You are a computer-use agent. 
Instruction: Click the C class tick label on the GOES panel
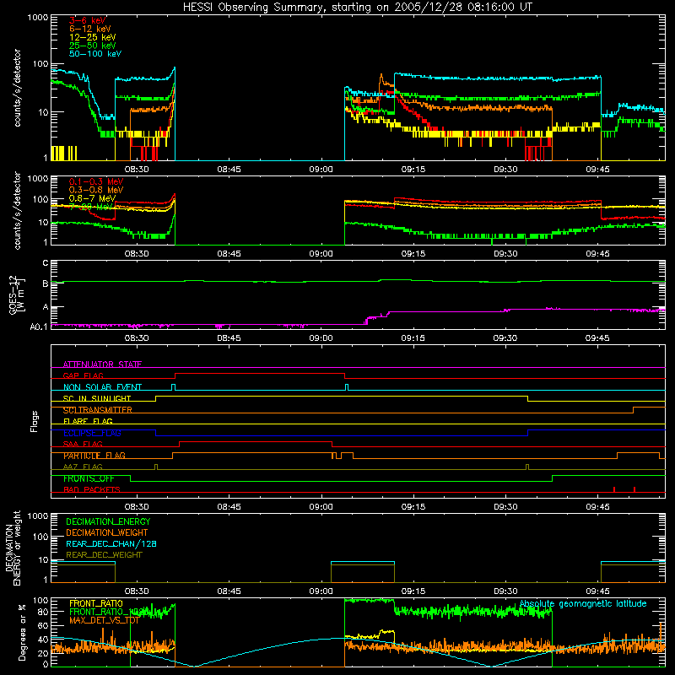(x=46, y=263)
